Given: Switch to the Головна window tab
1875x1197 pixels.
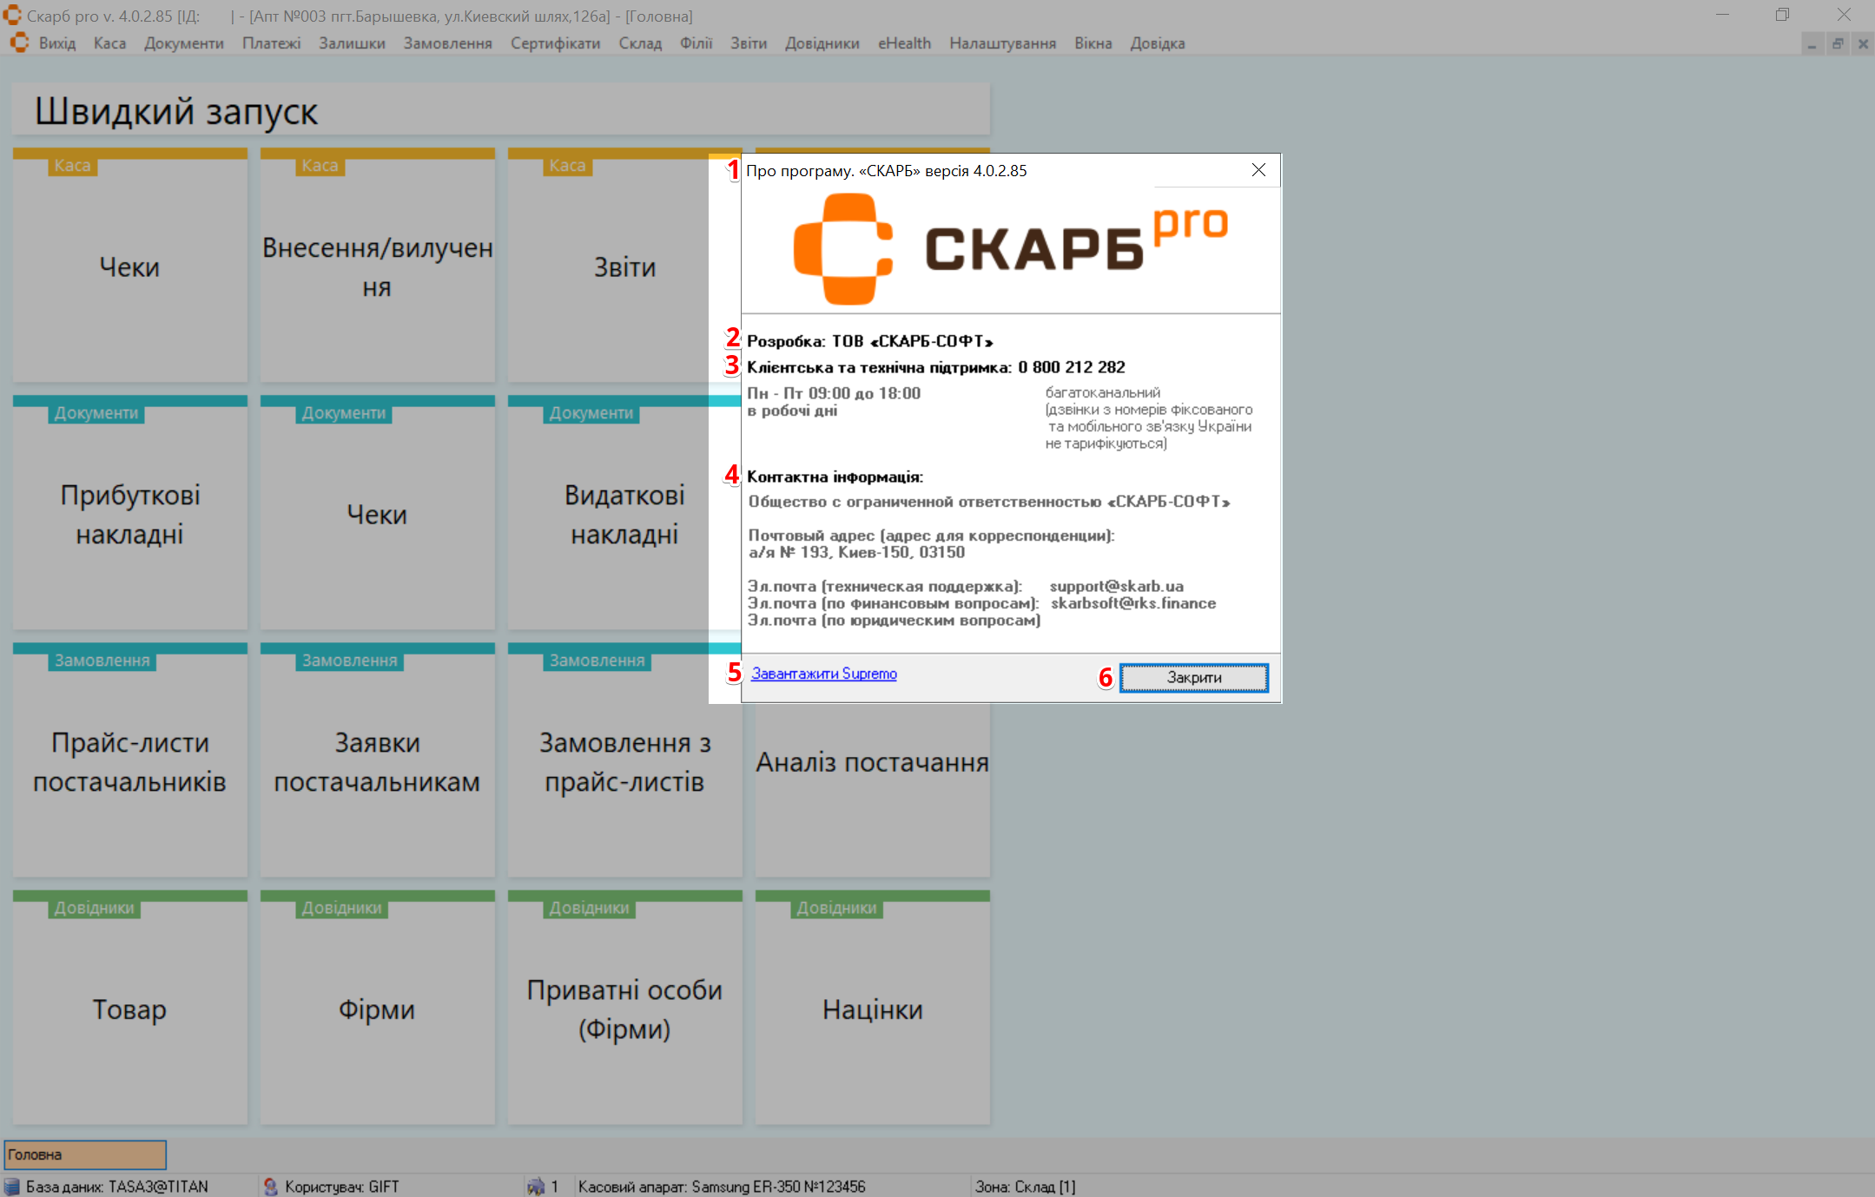Looking at the screenshot, I should point(85,1154).
